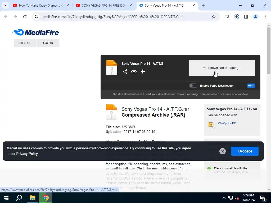Open network status tray icon

231,198
